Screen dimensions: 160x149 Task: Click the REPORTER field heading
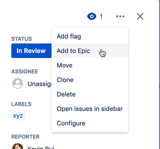pos(25,137)
